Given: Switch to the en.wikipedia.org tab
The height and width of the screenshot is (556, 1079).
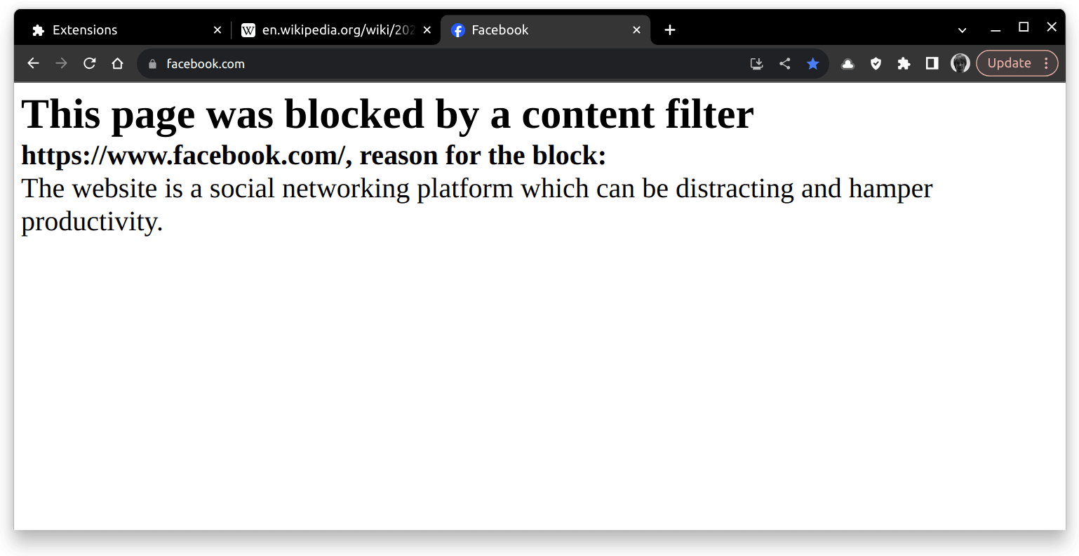Looking at the screenshot, I should [335, 30].
